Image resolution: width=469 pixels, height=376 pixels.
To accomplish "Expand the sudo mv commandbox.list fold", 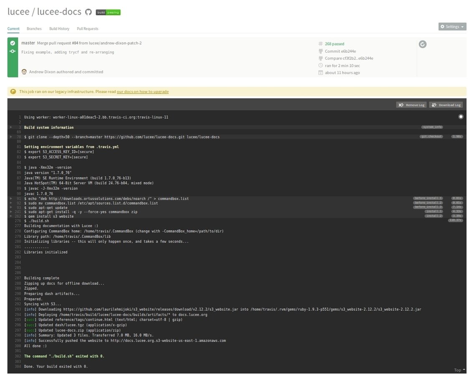I will tap(11, 203).
